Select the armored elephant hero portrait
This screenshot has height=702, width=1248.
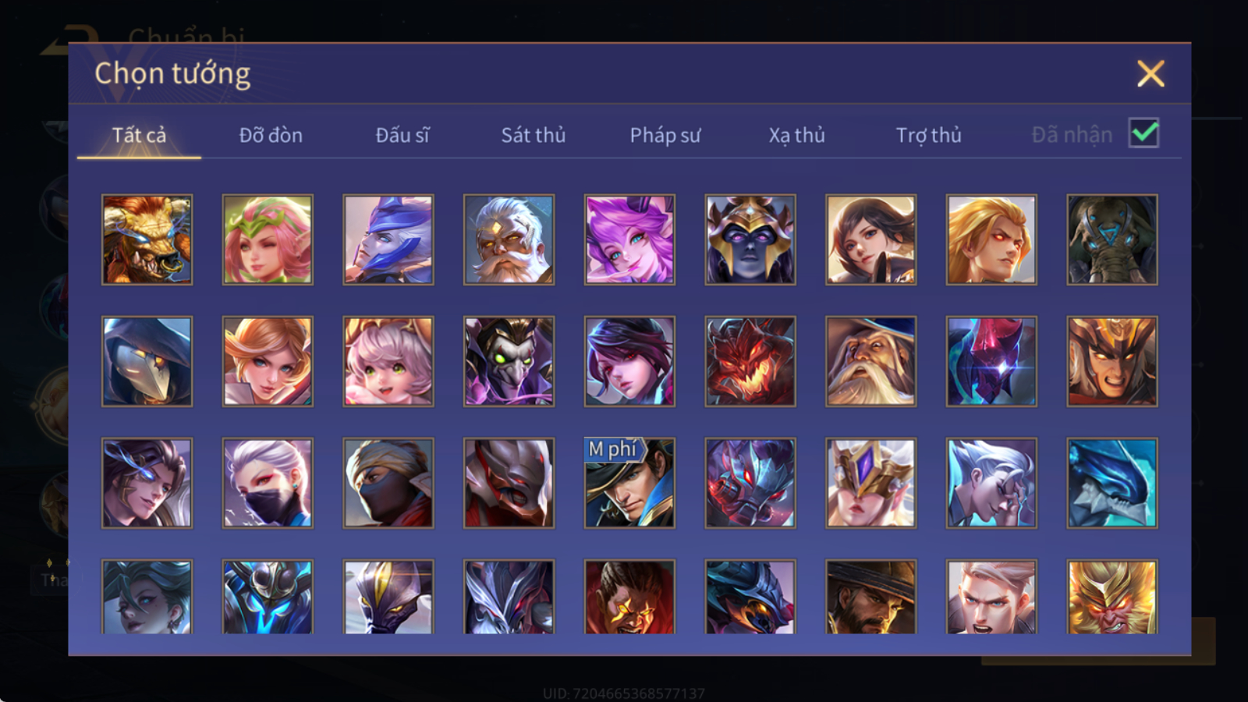(x=1112, y=239)
